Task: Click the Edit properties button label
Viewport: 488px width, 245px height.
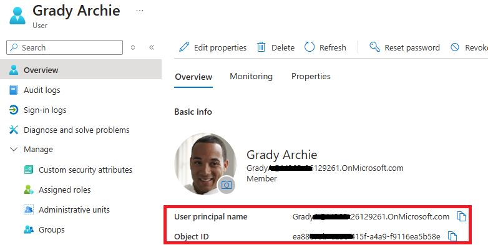Action: pos(220,47)
